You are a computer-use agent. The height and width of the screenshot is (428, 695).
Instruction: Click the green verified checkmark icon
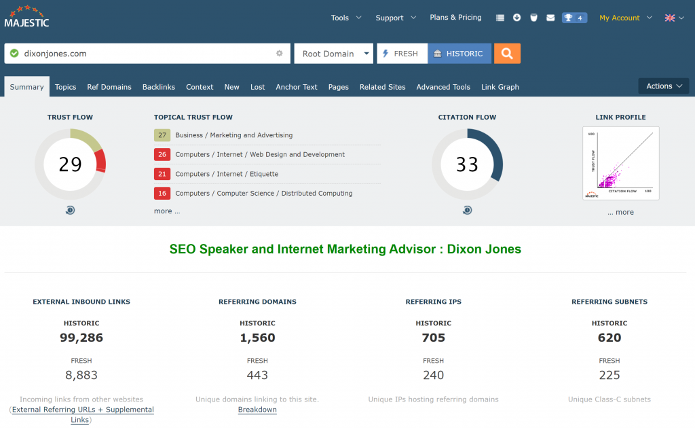click(14, 53)
